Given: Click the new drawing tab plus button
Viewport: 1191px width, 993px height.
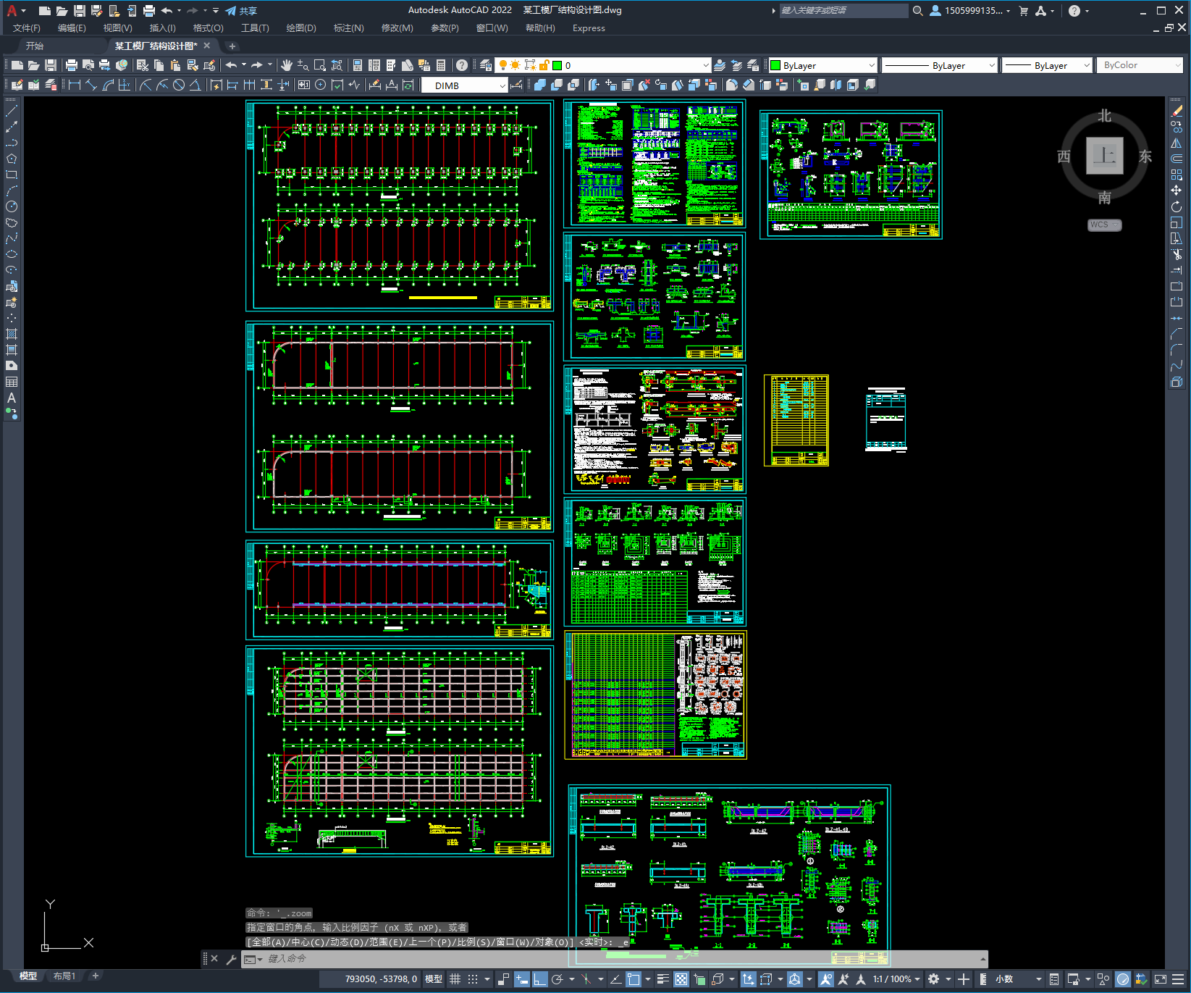Looking at the screenshot, I should point(232,46).
